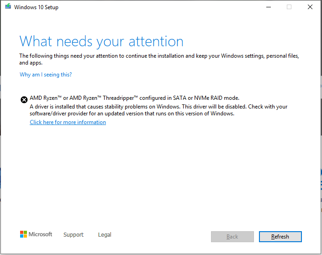Open the 'Why am I seeing this?' link
This screenshot has height=255, width=322.
point(46,75)
